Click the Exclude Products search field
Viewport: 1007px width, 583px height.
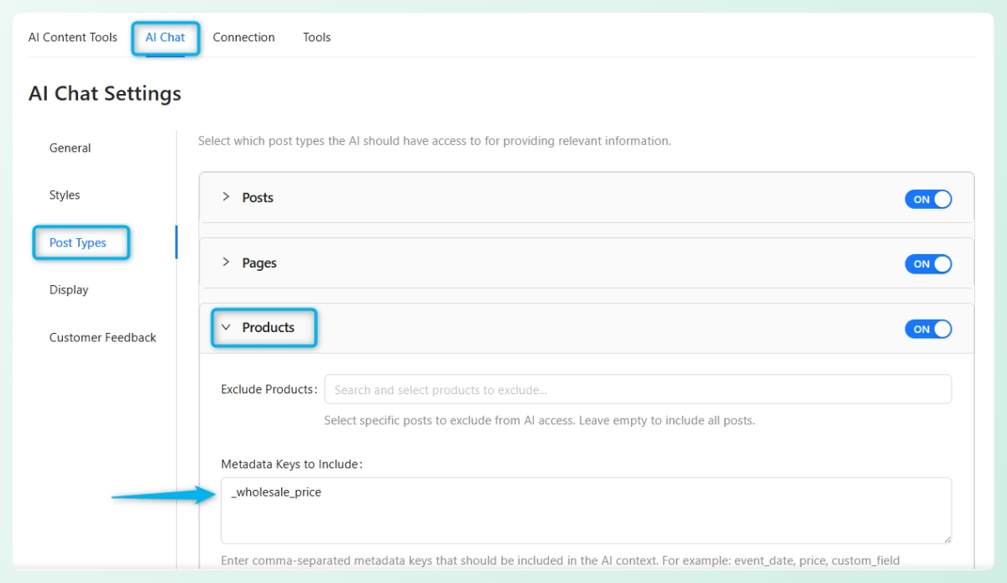pos(638,389)
